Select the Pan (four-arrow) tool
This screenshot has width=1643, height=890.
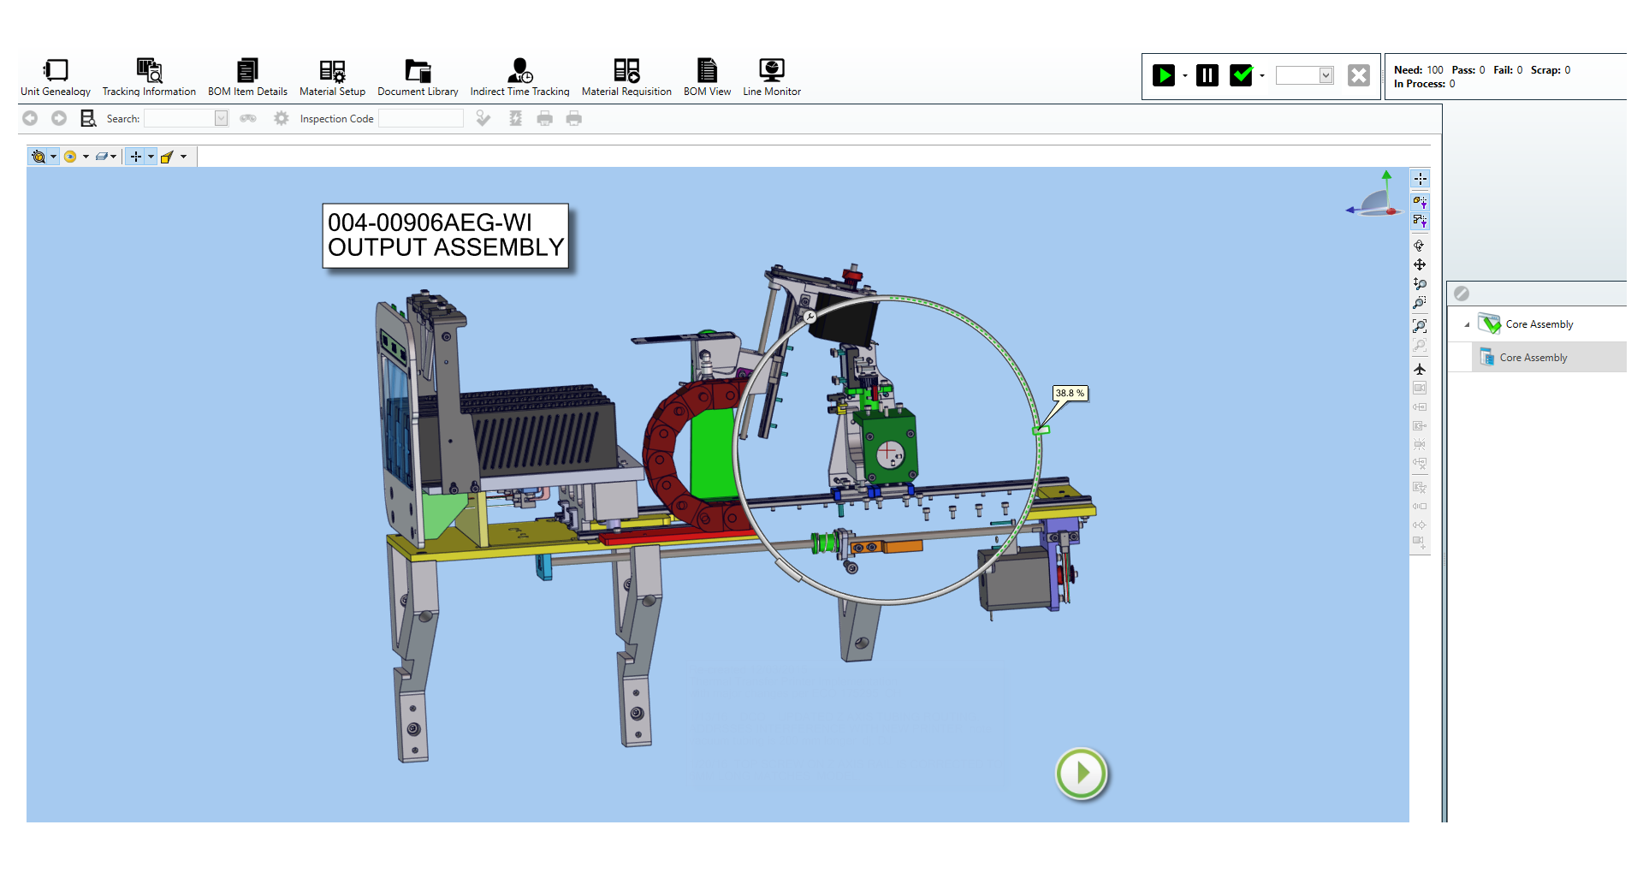1420,264
